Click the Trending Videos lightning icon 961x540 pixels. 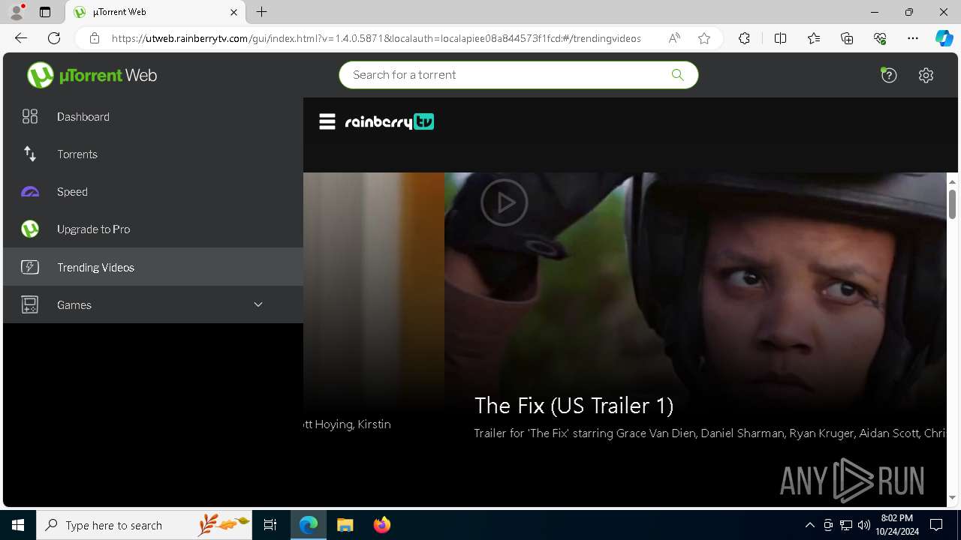click(30, 267)
